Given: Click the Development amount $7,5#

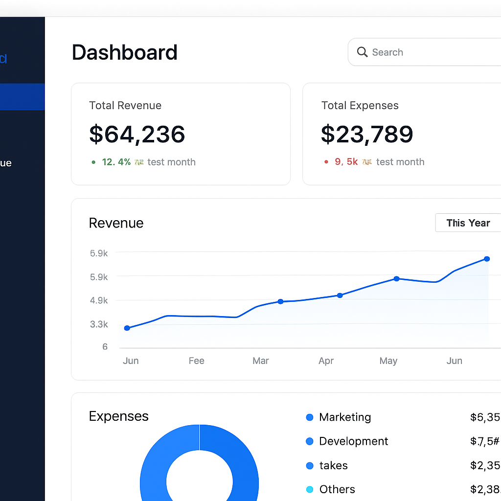Looking at the screenshot, I should click(485, 441).
